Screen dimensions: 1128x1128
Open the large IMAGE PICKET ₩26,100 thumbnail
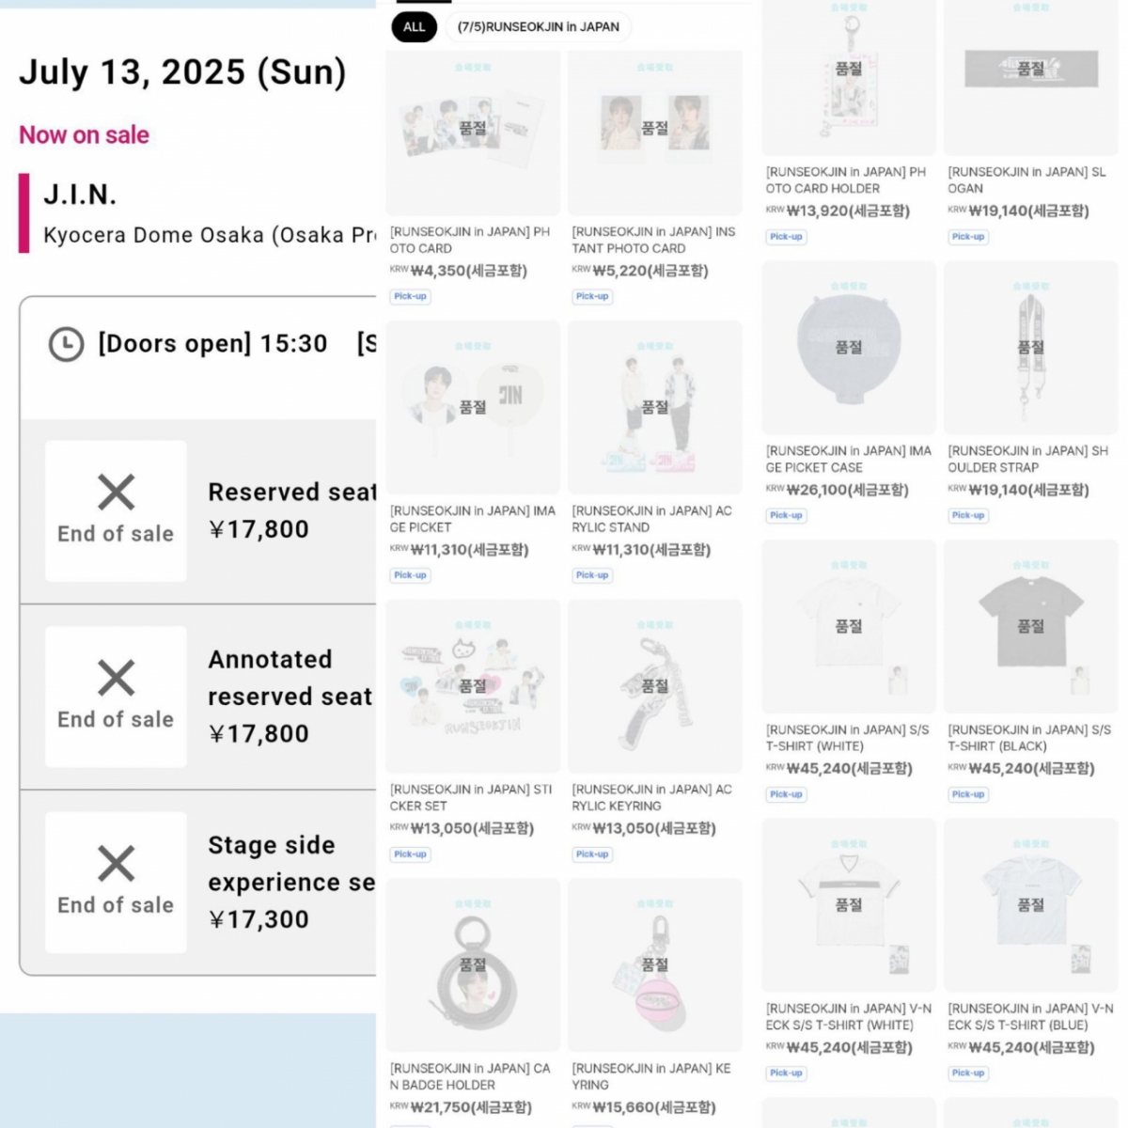coord(848,348)
